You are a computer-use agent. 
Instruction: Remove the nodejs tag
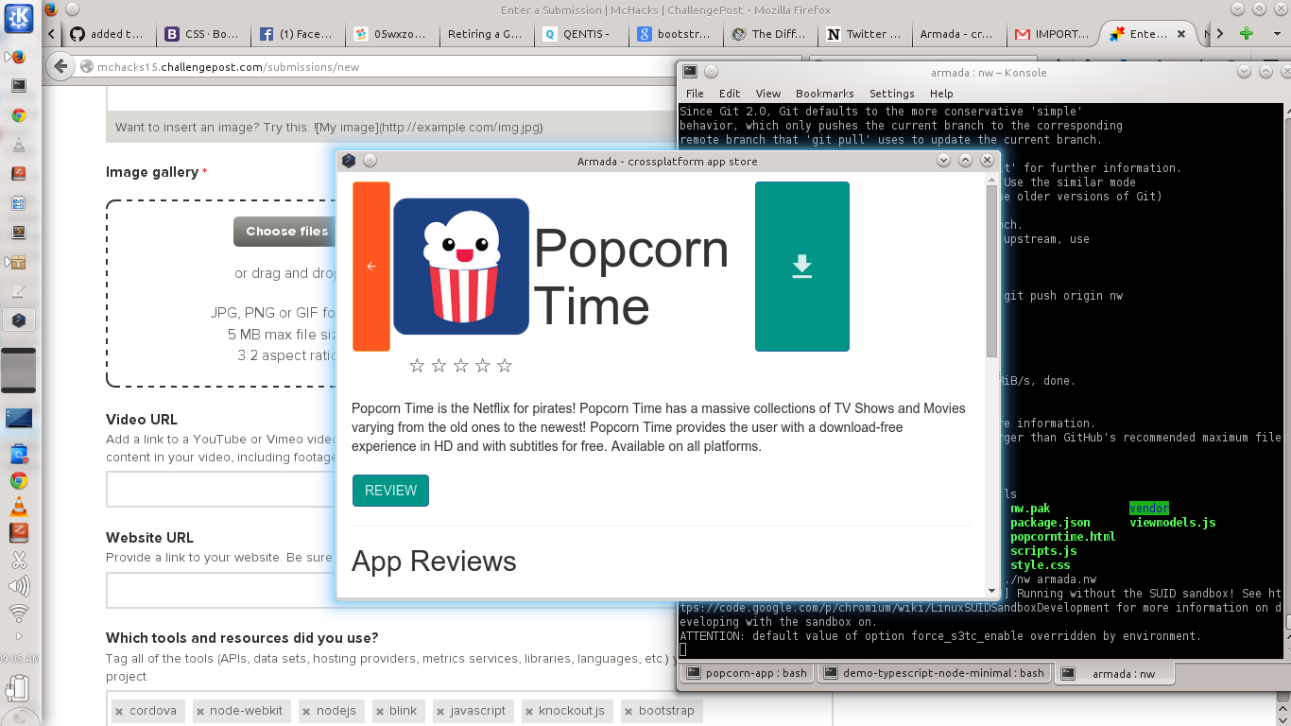pyautogui.click(x=306, y=712)
